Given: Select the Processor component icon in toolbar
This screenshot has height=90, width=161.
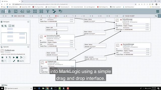Looking at the screenshot, I should [16, 11].
